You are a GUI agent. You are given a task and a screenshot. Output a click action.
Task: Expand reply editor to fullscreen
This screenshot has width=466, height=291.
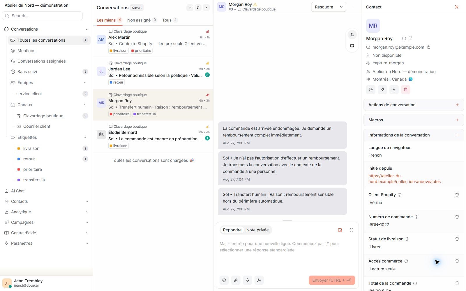352,230
